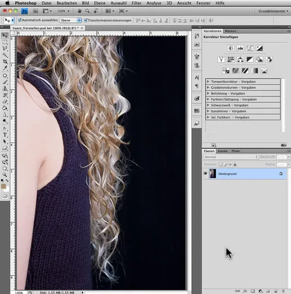Select the Hintergrund layer thumbnail
Image resolution: width=291 pixels, height=294 pixels.
212,174
